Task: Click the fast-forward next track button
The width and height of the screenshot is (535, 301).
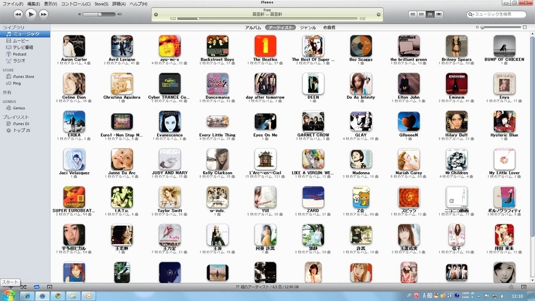Action: click(43, 14)
